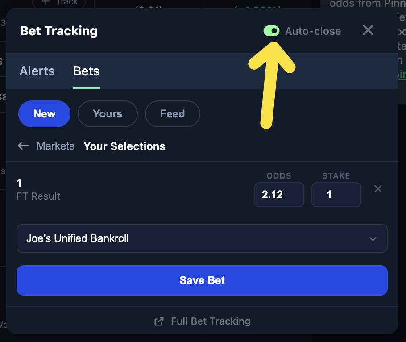The image size is (406, 342).
Task: Toggle the Auto-close switch
Action: 271,31
